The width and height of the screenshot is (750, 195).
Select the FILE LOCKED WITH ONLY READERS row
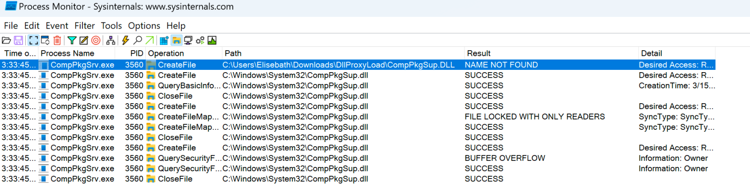(534, 117)
